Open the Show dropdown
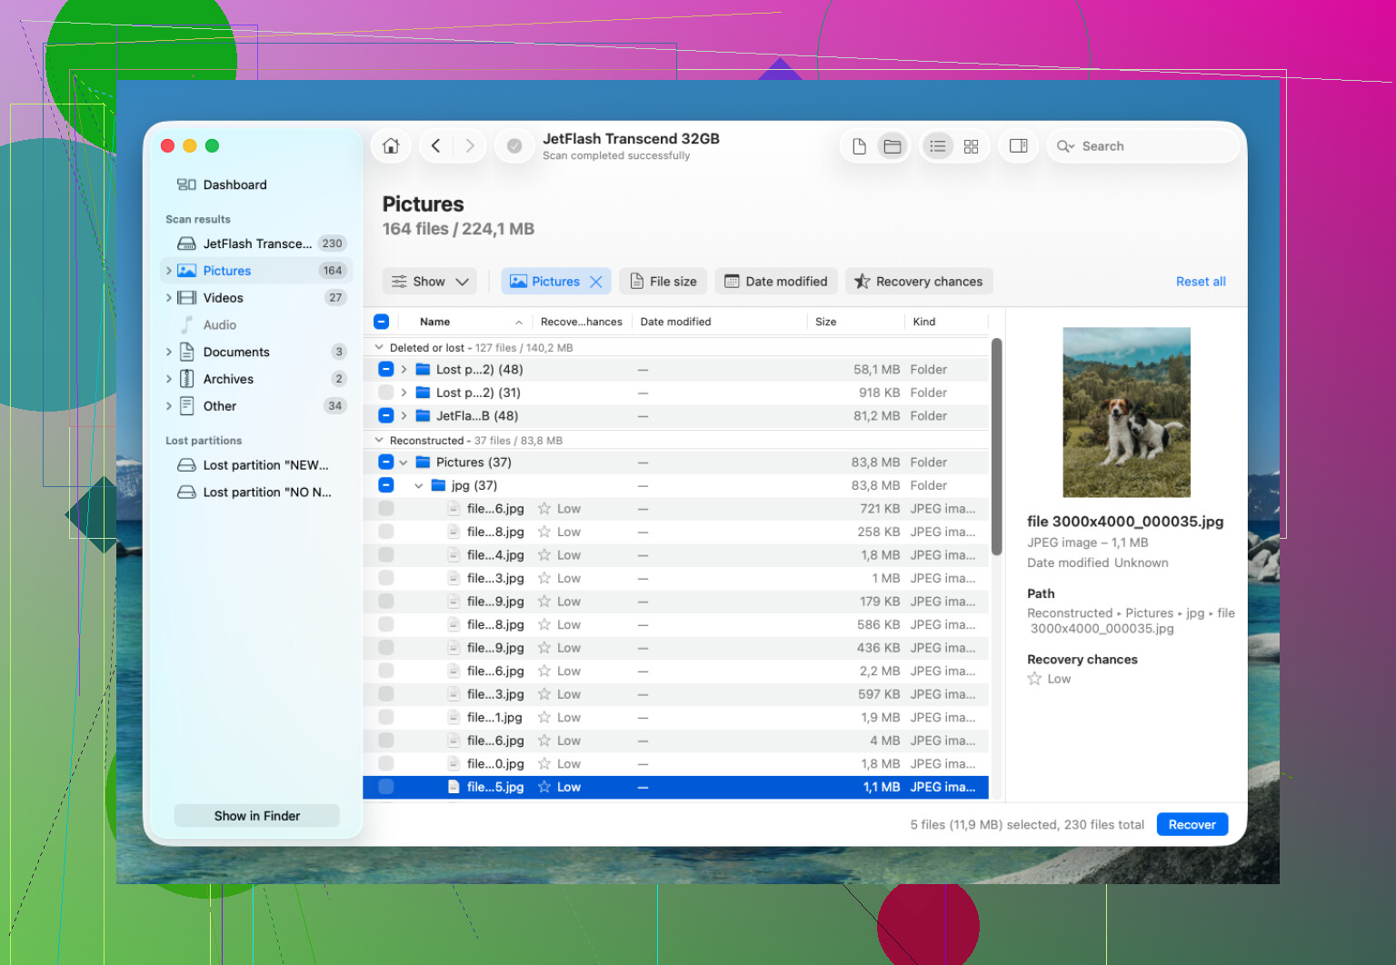Screen dimensions: 1396x965 click(430, 282)
